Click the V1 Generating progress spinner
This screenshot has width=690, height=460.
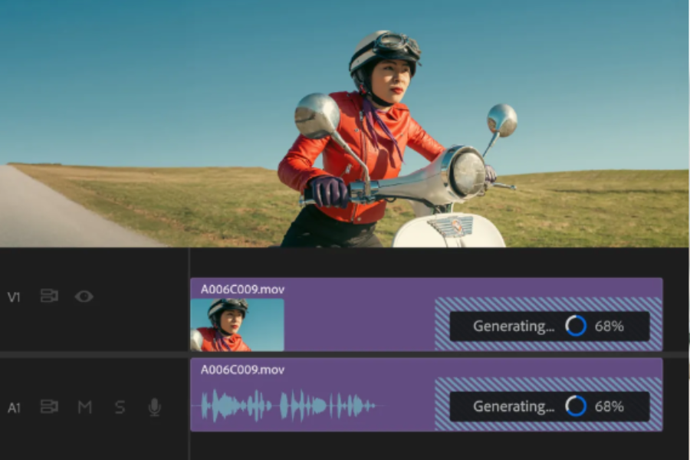coord(576,326)
